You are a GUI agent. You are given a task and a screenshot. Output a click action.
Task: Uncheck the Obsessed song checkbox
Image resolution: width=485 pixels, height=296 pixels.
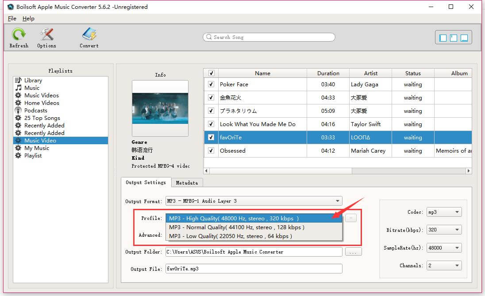211,150
